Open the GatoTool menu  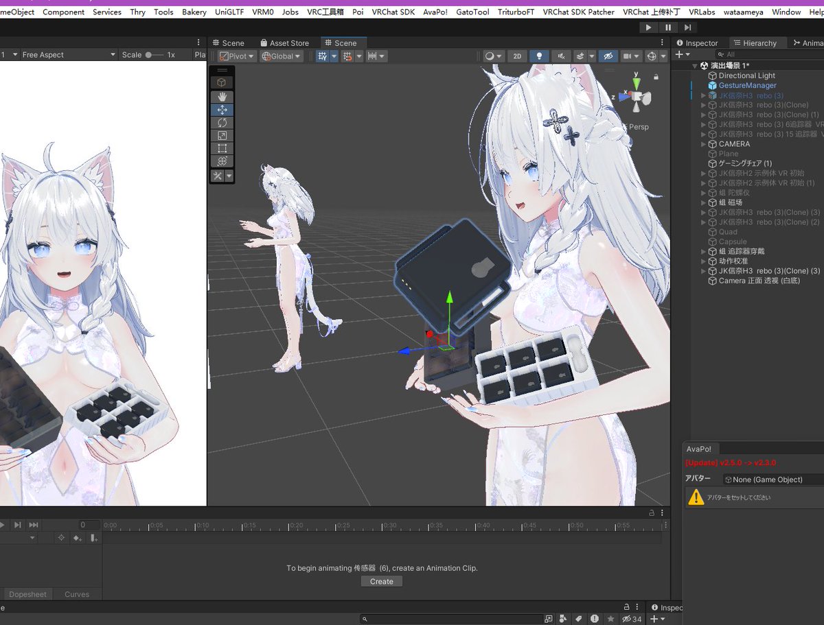tap(472, 12)
